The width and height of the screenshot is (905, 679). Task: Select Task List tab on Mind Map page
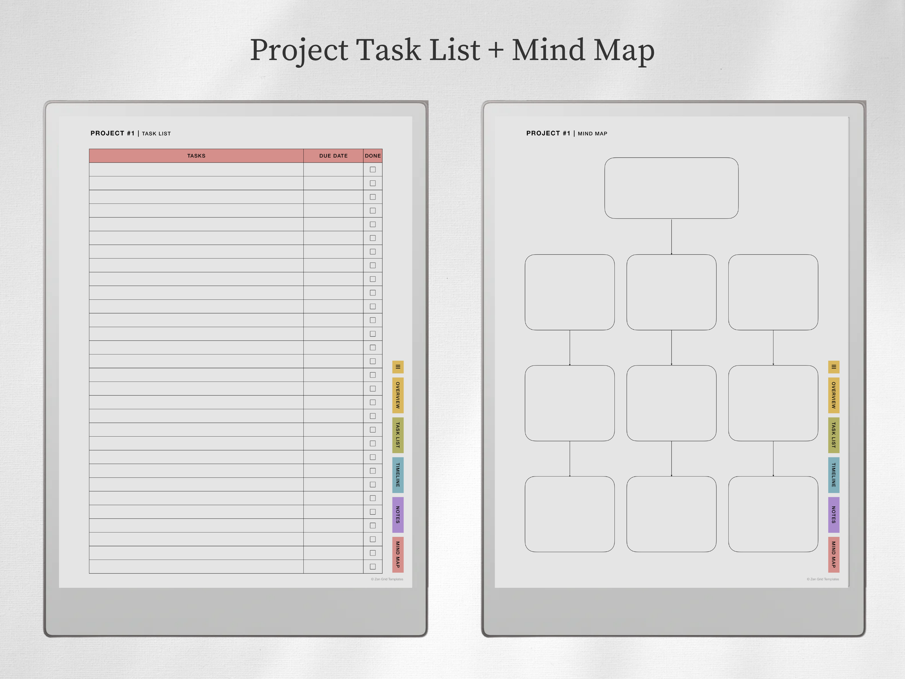coord(833,435)
